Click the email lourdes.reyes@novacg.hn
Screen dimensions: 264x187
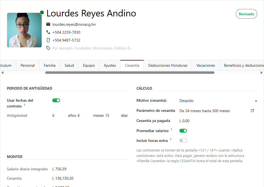[74, 24]
